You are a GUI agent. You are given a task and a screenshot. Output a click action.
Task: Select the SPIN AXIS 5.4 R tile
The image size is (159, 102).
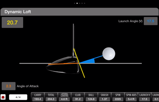[131, 97]
